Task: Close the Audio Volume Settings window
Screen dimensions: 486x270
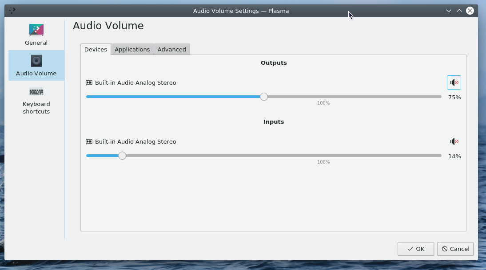Action: [470, 11]
